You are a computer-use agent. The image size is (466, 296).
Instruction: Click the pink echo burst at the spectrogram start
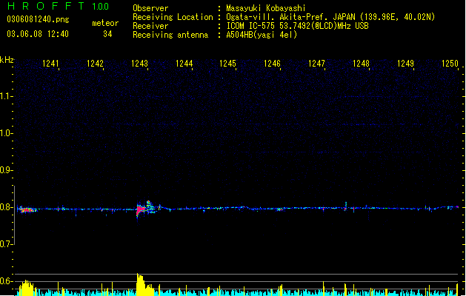pyautogui.click(x=27, y=210)
